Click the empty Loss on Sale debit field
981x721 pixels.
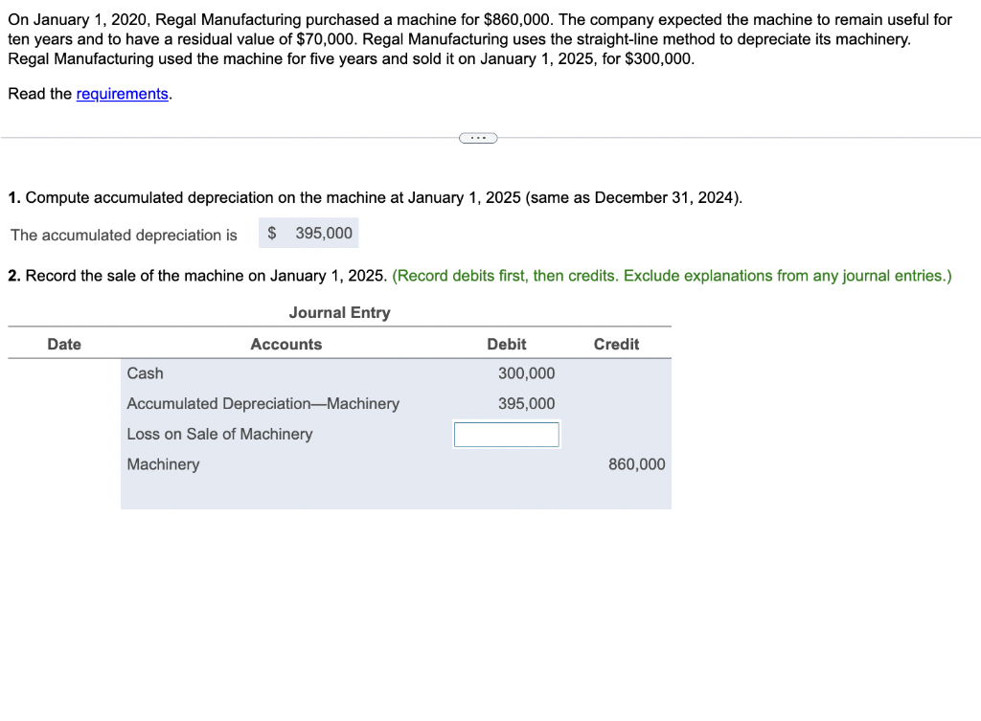click(x=506, y=434)
